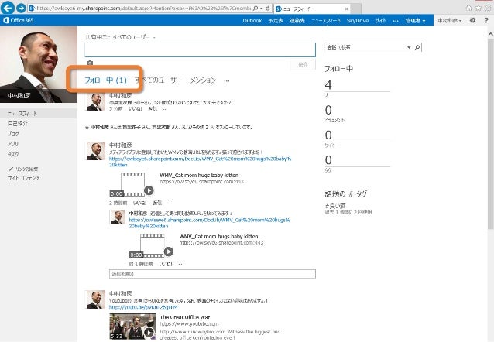Expand the 中村和彦 user account dropdown
Image resolution: width=494 pixels, height=342 pixels.
point(450,21)
